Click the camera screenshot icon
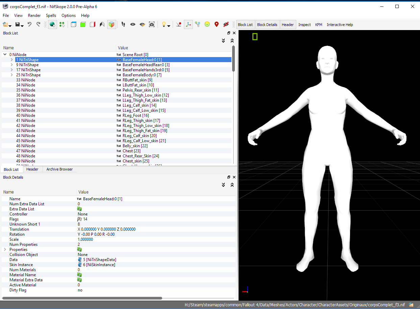The height and width of the screenshot is (309, 420). pos(152,24)
